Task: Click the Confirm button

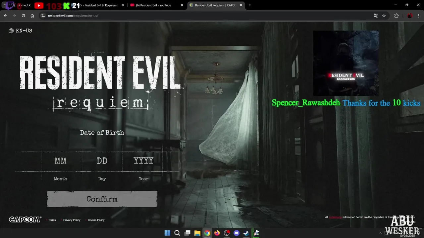Action: tap(102, 199)
